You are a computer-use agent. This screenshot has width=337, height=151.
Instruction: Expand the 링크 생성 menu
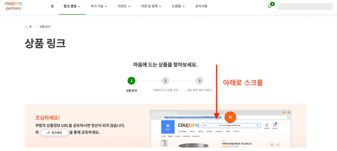(72, 6)
